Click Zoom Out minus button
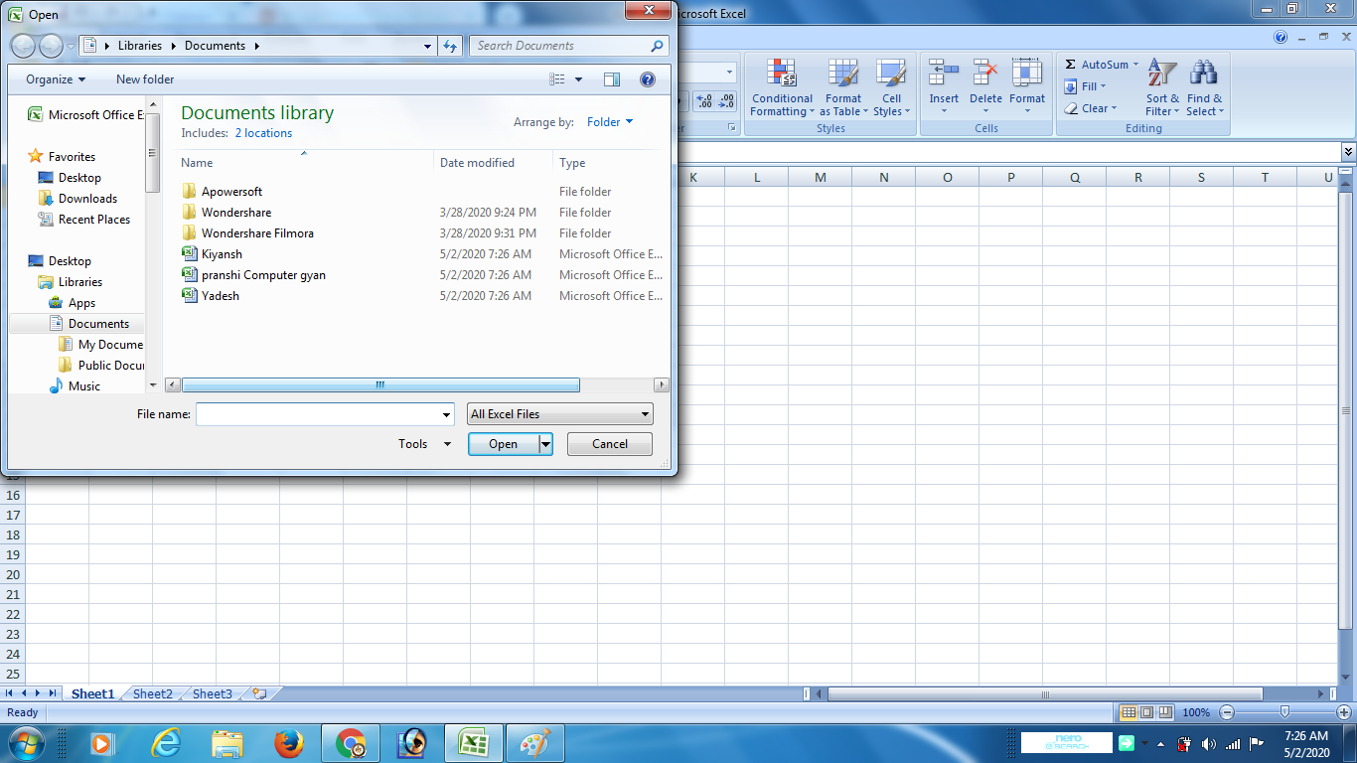 pos(1227,712)
